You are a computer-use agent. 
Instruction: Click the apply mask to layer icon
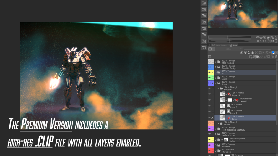tap(272, 57)
